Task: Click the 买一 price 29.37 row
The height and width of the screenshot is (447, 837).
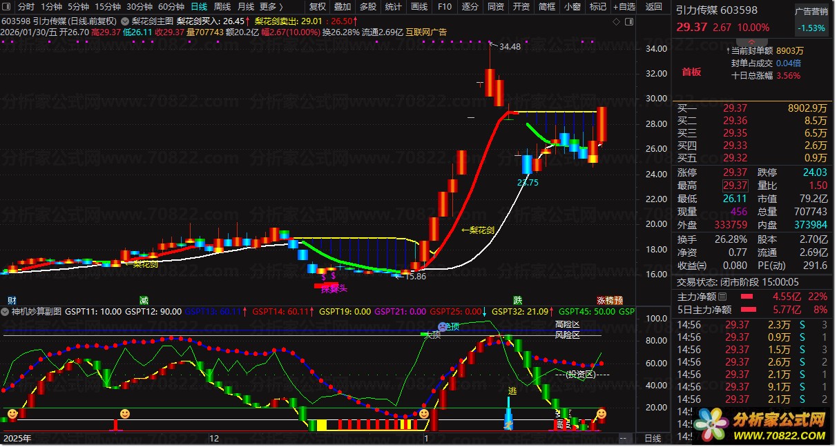Action: 752,108
